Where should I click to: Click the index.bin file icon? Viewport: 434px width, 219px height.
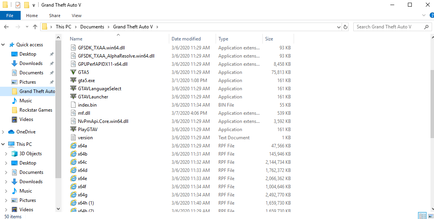click(x=73, y=105)
